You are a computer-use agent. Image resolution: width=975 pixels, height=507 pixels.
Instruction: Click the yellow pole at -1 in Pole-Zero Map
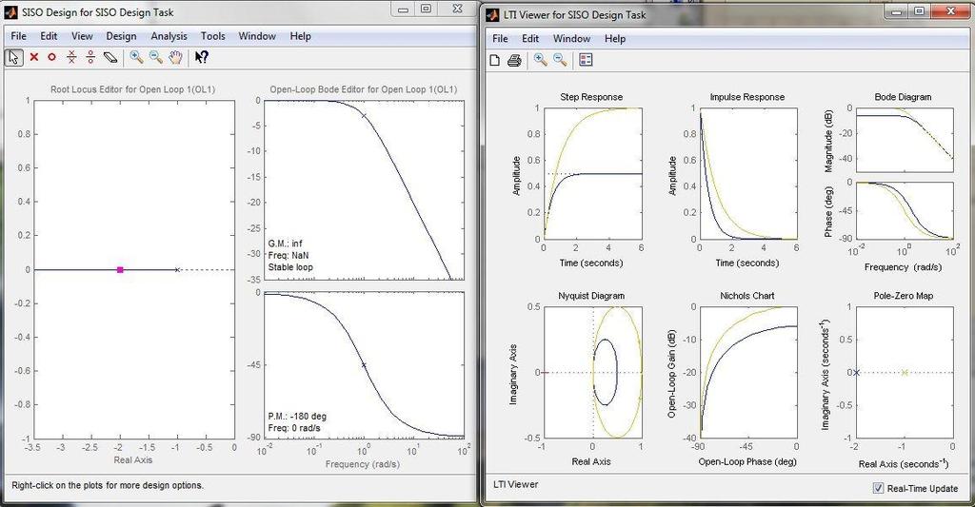[905, 372]
